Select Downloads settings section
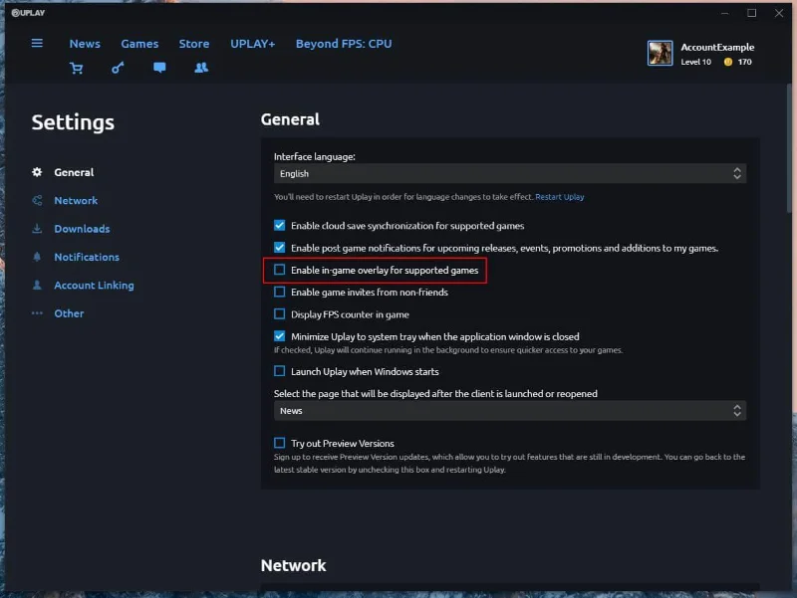797x598 pixels. 82,229
